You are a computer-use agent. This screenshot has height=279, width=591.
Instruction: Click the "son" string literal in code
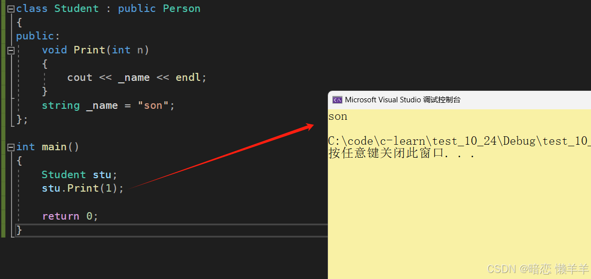[153, 106]
